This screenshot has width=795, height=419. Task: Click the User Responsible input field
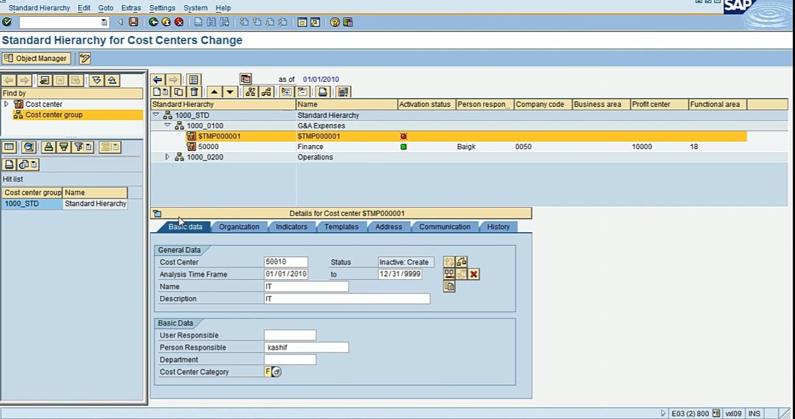[x=290, y=335]
